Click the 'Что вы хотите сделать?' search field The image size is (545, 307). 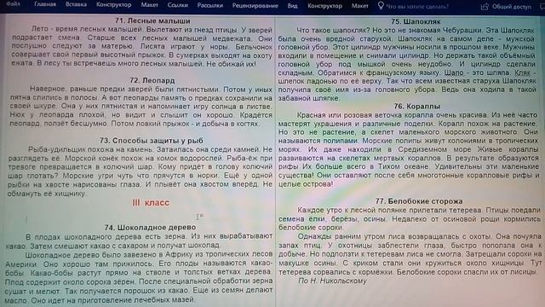pyautogui.click(x=417, y=7)
